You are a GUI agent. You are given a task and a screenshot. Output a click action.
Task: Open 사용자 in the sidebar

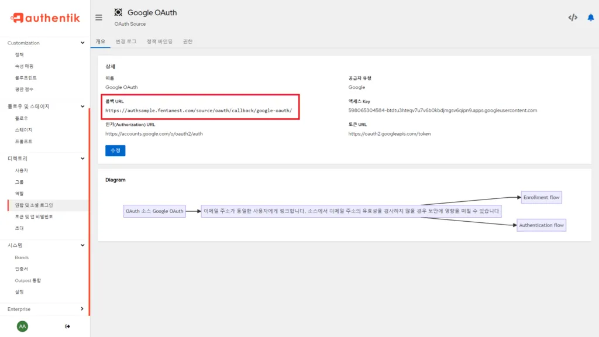(22, 170)
